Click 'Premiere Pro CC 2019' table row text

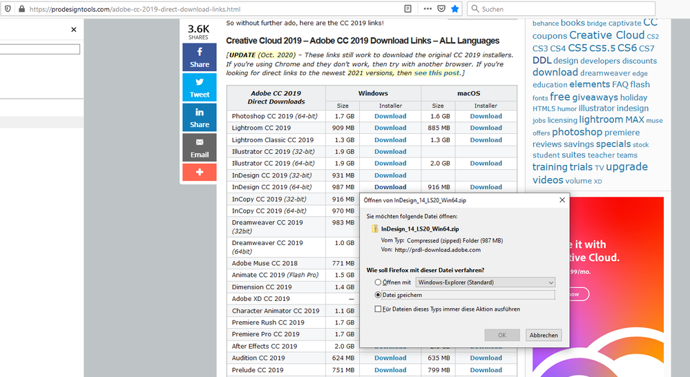tap(265, 334)
